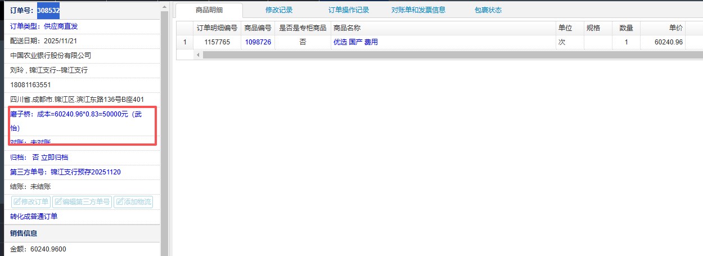Click the 单价 column header
The height and width of the screenshot is (256, 703).
[675, 28]
